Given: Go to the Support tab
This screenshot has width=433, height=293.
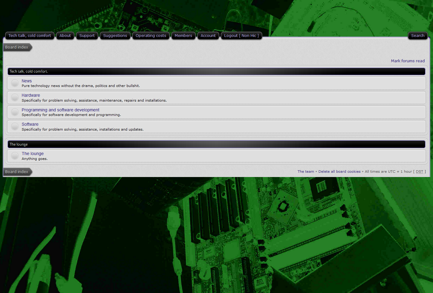Looking at the screenshot, I should [87, 36].
